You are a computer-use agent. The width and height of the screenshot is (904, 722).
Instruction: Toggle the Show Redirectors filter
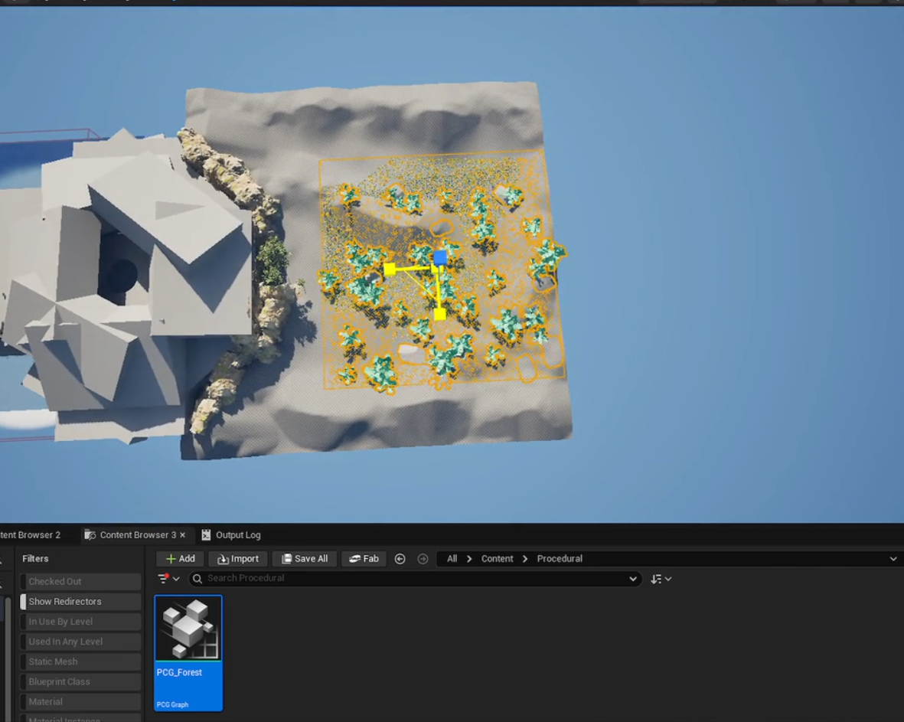(x=80, y=602)
